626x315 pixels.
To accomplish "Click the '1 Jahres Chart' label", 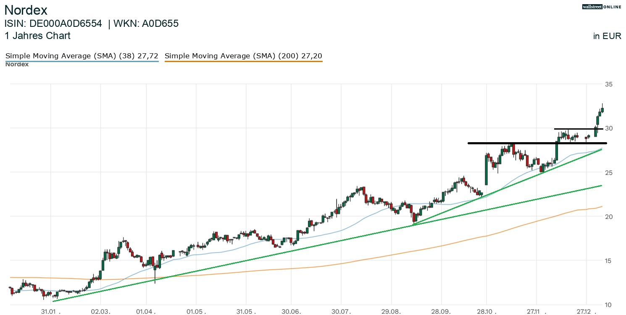I will [x=37, y=36].
